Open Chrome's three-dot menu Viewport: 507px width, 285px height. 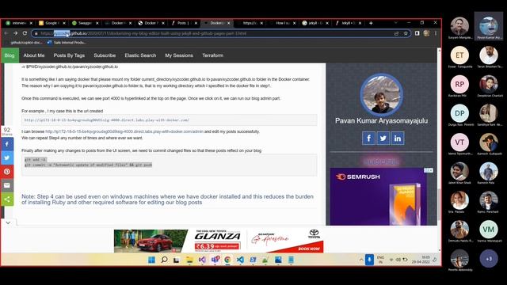[436, 33]
